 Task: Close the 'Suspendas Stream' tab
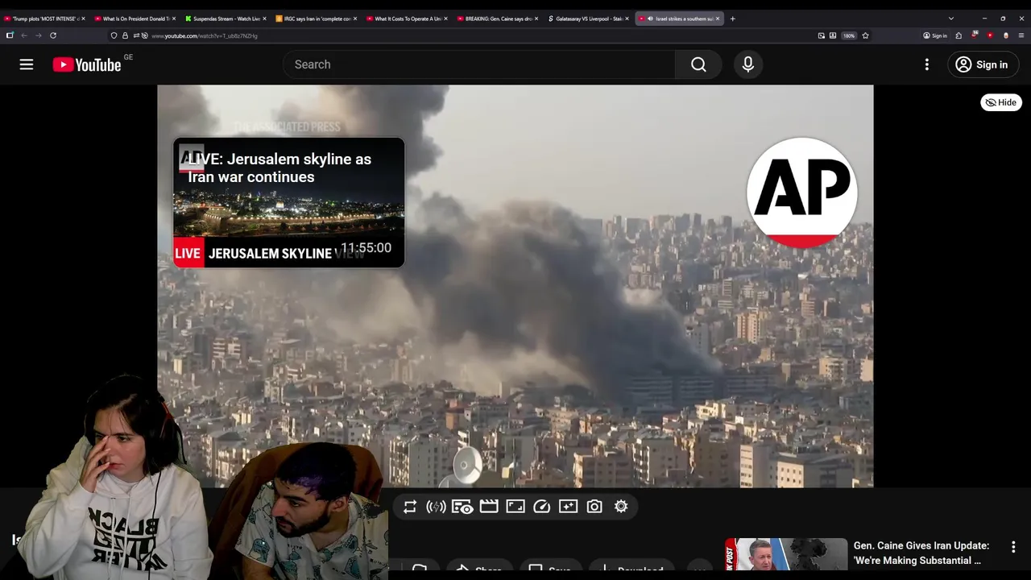coord(264,19)
